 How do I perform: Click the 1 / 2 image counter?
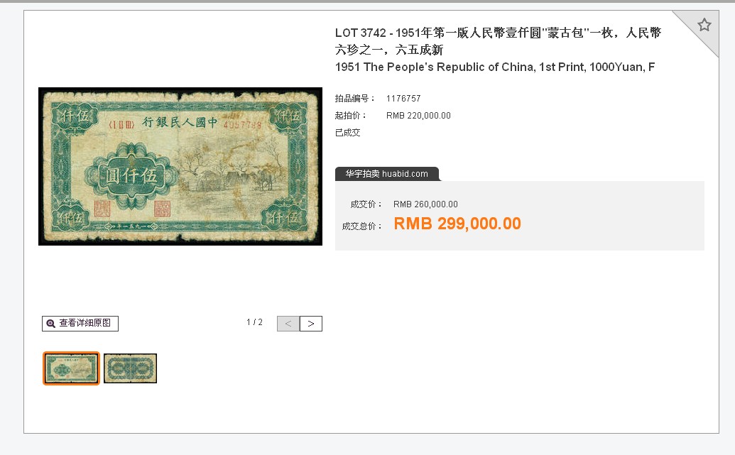tap(254, 322)
